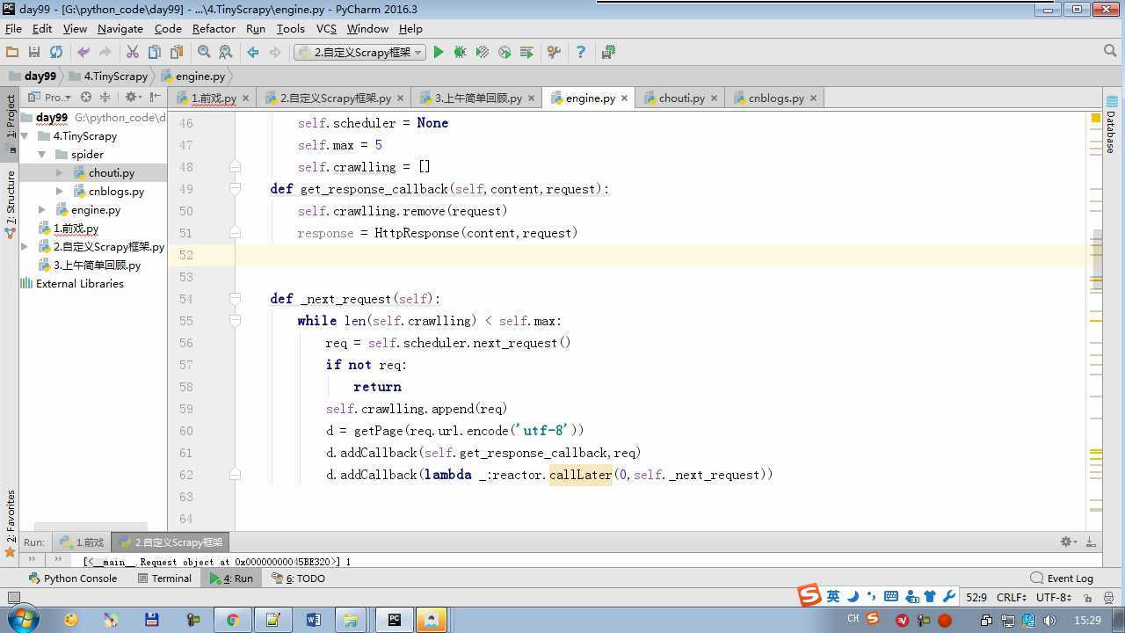Open the Structure side panel

pos(11,205)
